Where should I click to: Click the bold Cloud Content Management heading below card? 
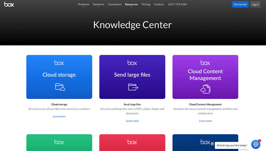coord(205,104)
